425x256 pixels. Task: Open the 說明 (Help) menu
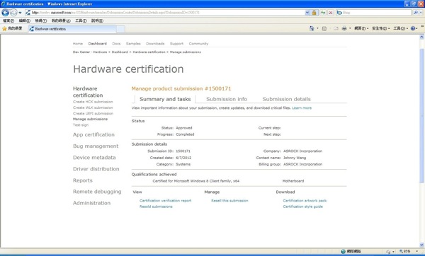97,21
